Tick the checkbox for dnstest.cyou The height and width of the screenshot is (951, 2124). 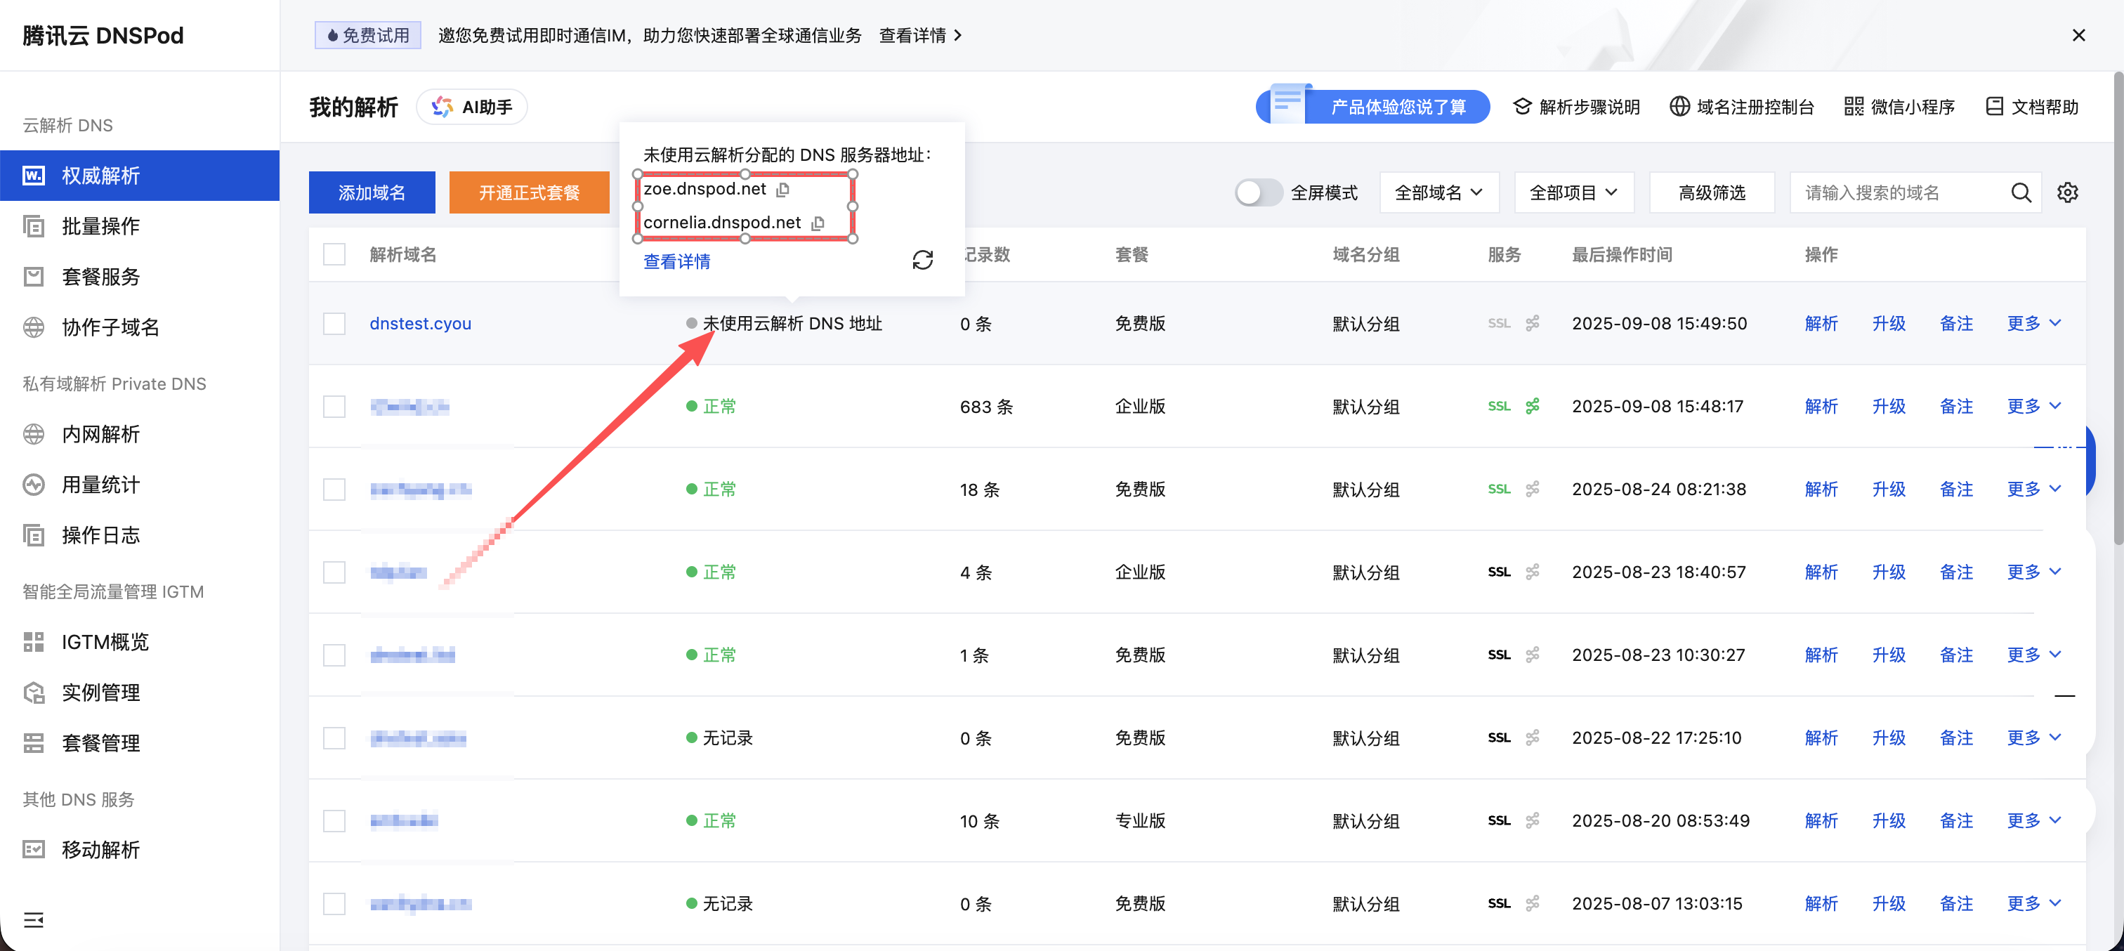point(334,323)
